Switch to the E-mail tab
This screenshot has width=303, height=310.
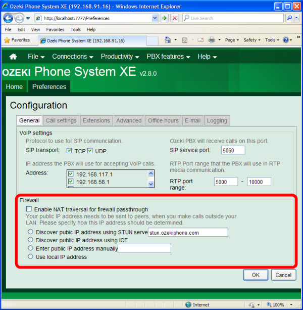[192, 120]
